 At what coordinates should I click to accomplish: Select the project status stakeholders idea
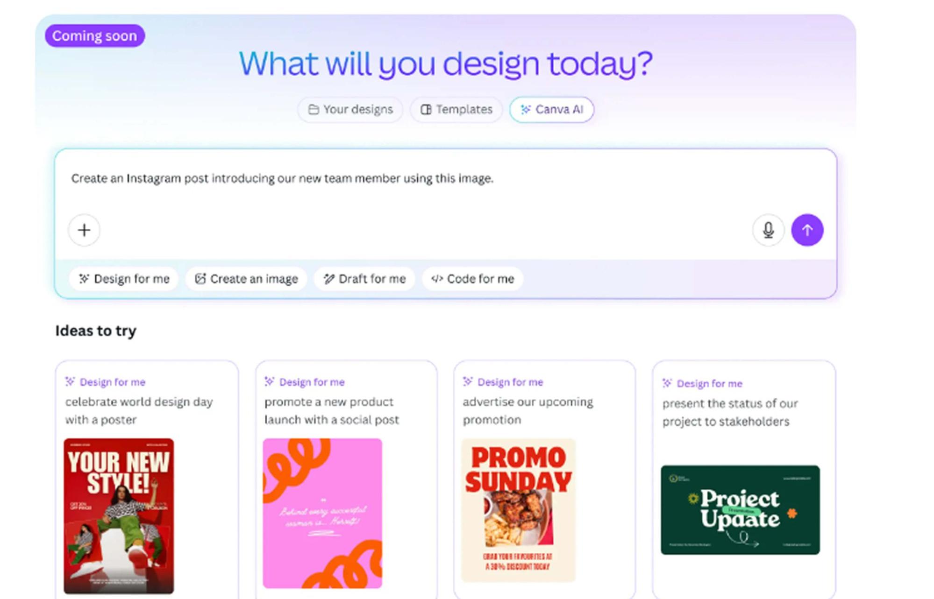click(x=730, y=412)
